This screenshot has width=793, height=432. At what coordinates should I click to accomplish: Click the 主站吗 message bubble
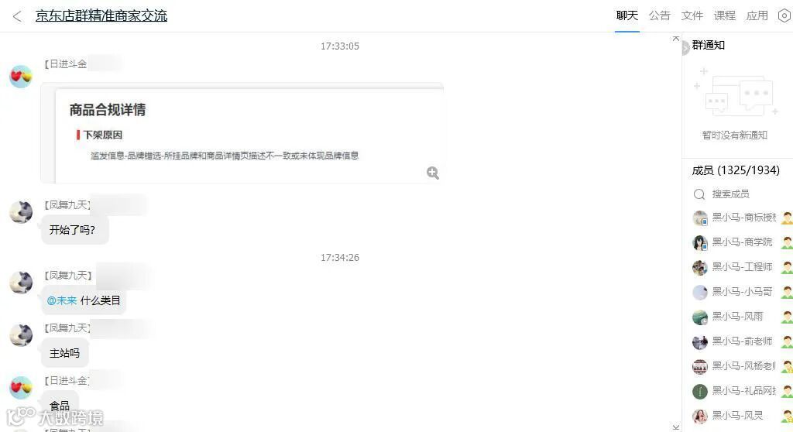pos(65,353)
